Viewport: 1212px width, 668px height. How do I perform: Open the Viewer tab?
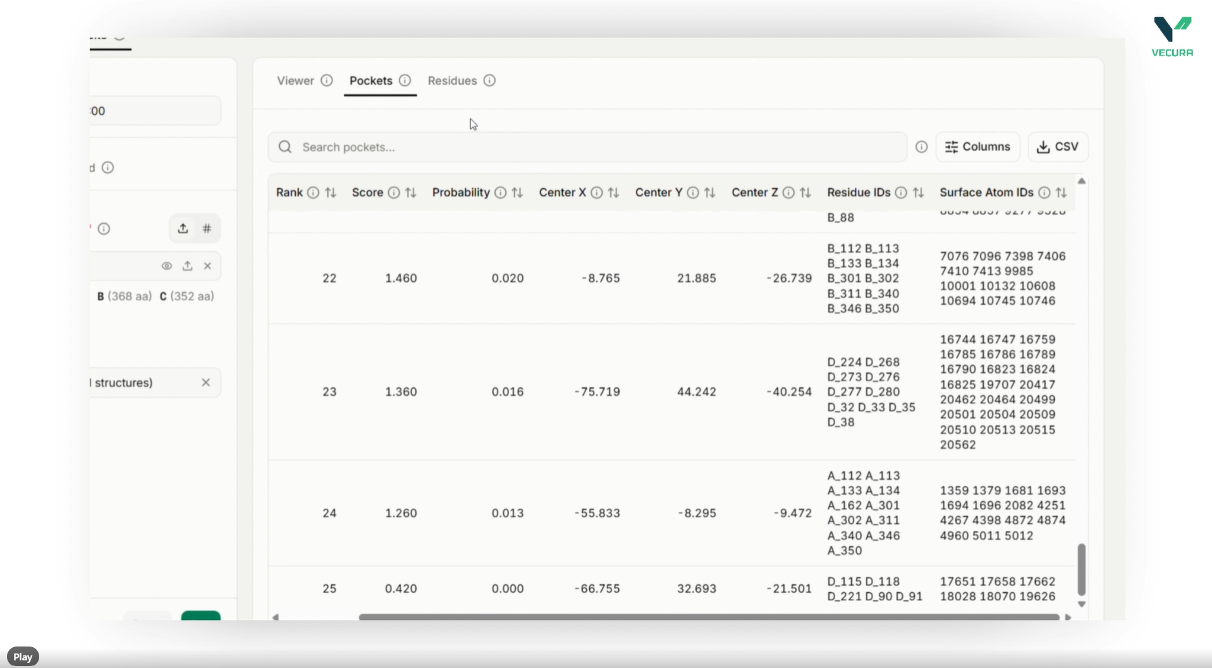pyautogui.click(x=295, y=81)
